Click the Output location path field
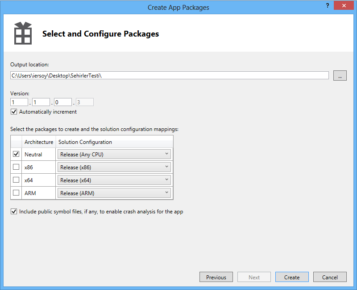Viewport: 357px width, 290px height. point(170,75)
